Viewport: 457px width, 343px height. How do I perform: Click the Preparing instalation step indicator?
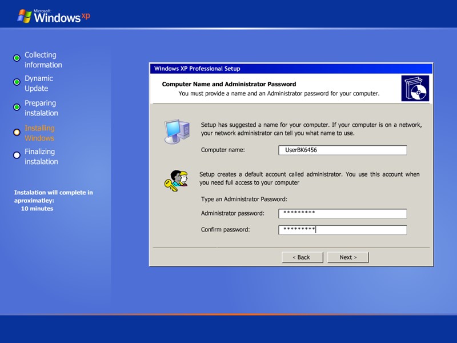click(x=17, y=107)
